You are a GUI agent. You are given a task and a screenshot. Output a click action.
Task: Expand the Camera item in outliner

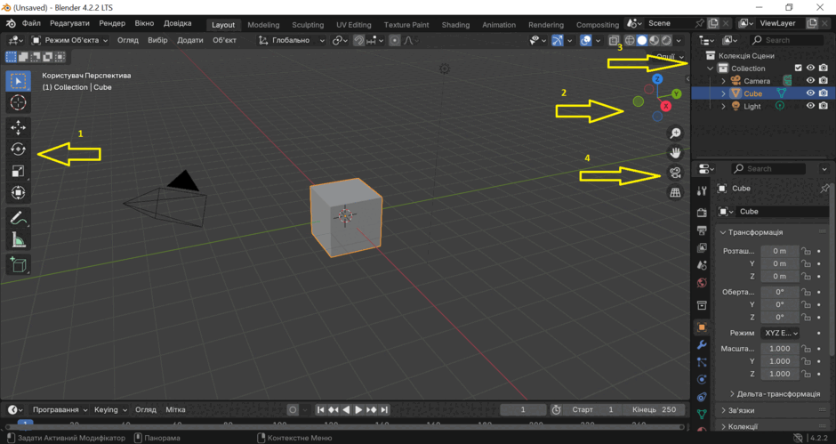(724, 81)
